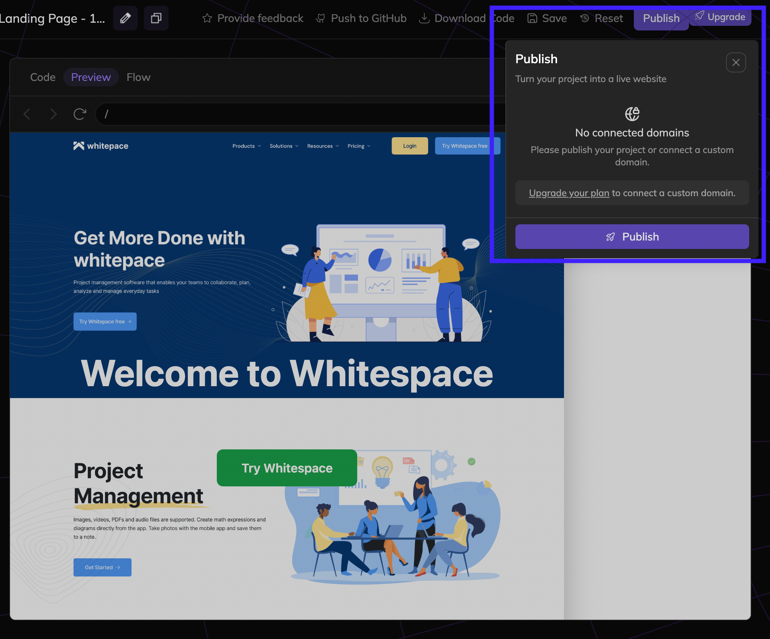Screen dimensions: 770x639
Task: Expand the Products dropdown in the navbar
Action: tap(247, 146)
